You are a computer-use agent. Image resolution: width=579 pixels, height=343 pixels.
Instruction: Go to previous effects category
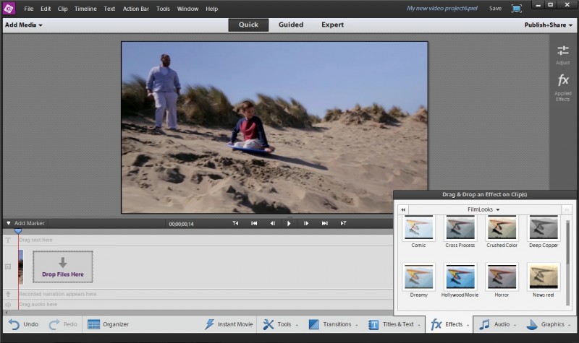[x=403, y=209]
